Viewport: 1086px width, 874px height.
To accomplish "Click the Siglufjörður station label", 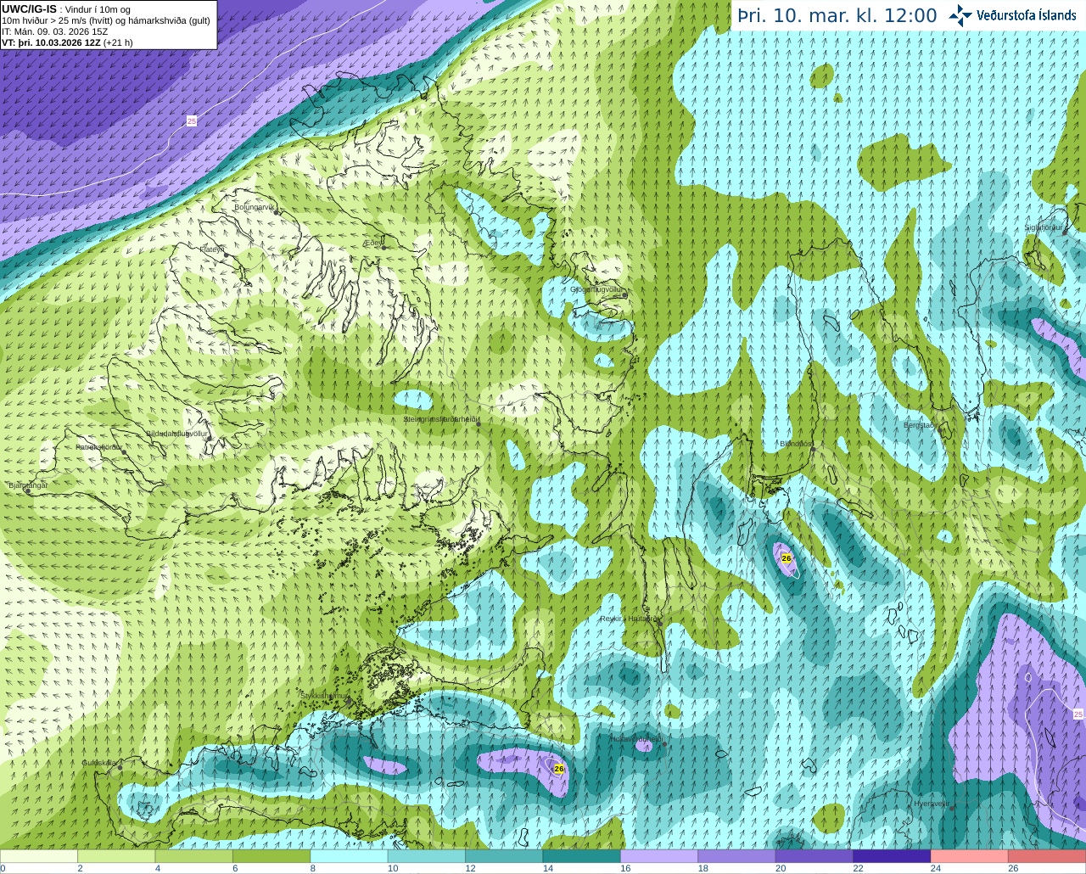I will (1044, 227).
